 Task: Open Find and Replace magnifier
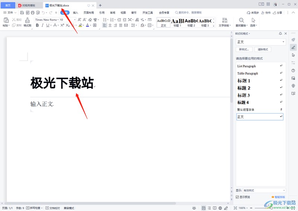click(241, 20)
